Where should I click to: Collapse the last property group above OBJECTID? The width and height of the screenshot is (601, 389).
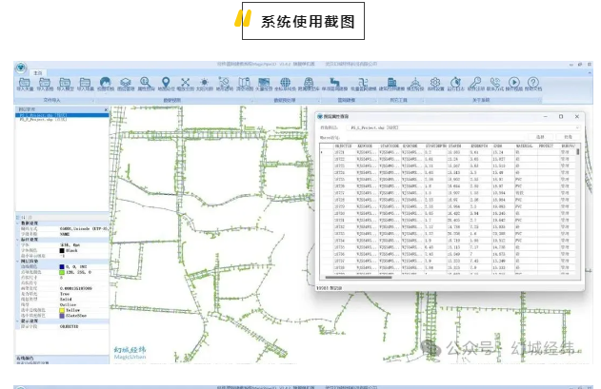pyautogui.click(x=18, y=321)
